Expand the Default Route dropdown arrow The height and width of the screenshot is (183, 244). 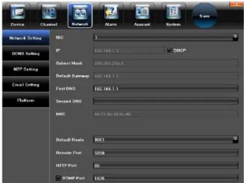click(235, 140)
